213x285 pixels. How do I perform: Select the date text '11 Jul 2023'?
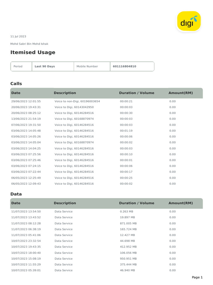click(18, 36)
